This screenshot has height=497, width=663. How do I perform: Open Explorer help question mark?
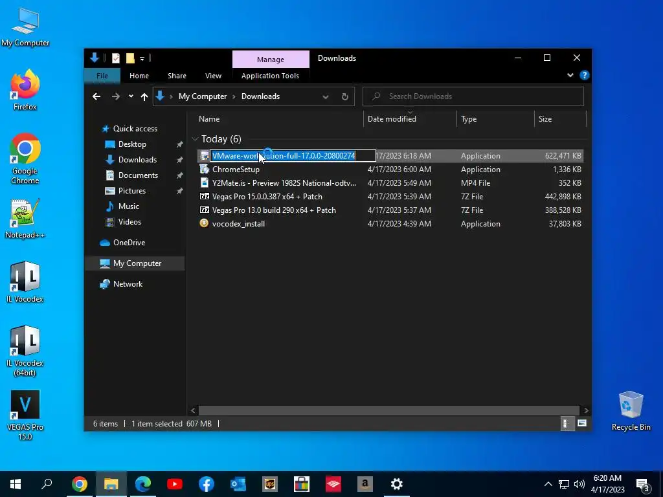click(x=585, y=75)
